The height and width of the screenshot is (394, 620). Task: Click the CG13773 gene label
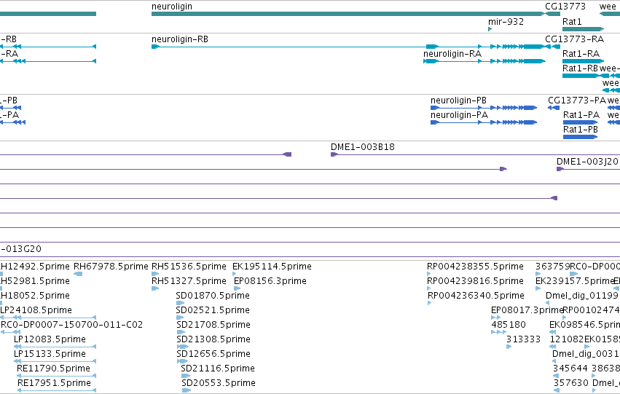click(x=565, y=7)
